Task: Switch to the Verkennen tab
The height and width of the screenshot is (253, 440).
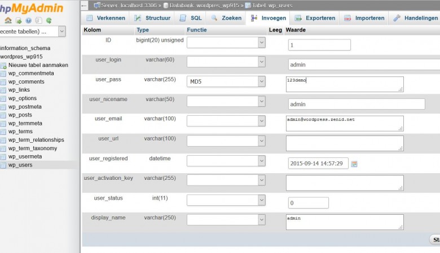Action: 106,18
